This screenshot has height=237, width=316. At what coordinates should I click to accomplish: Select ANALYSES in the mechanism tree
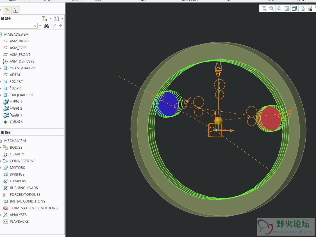(x=18, y=215)
